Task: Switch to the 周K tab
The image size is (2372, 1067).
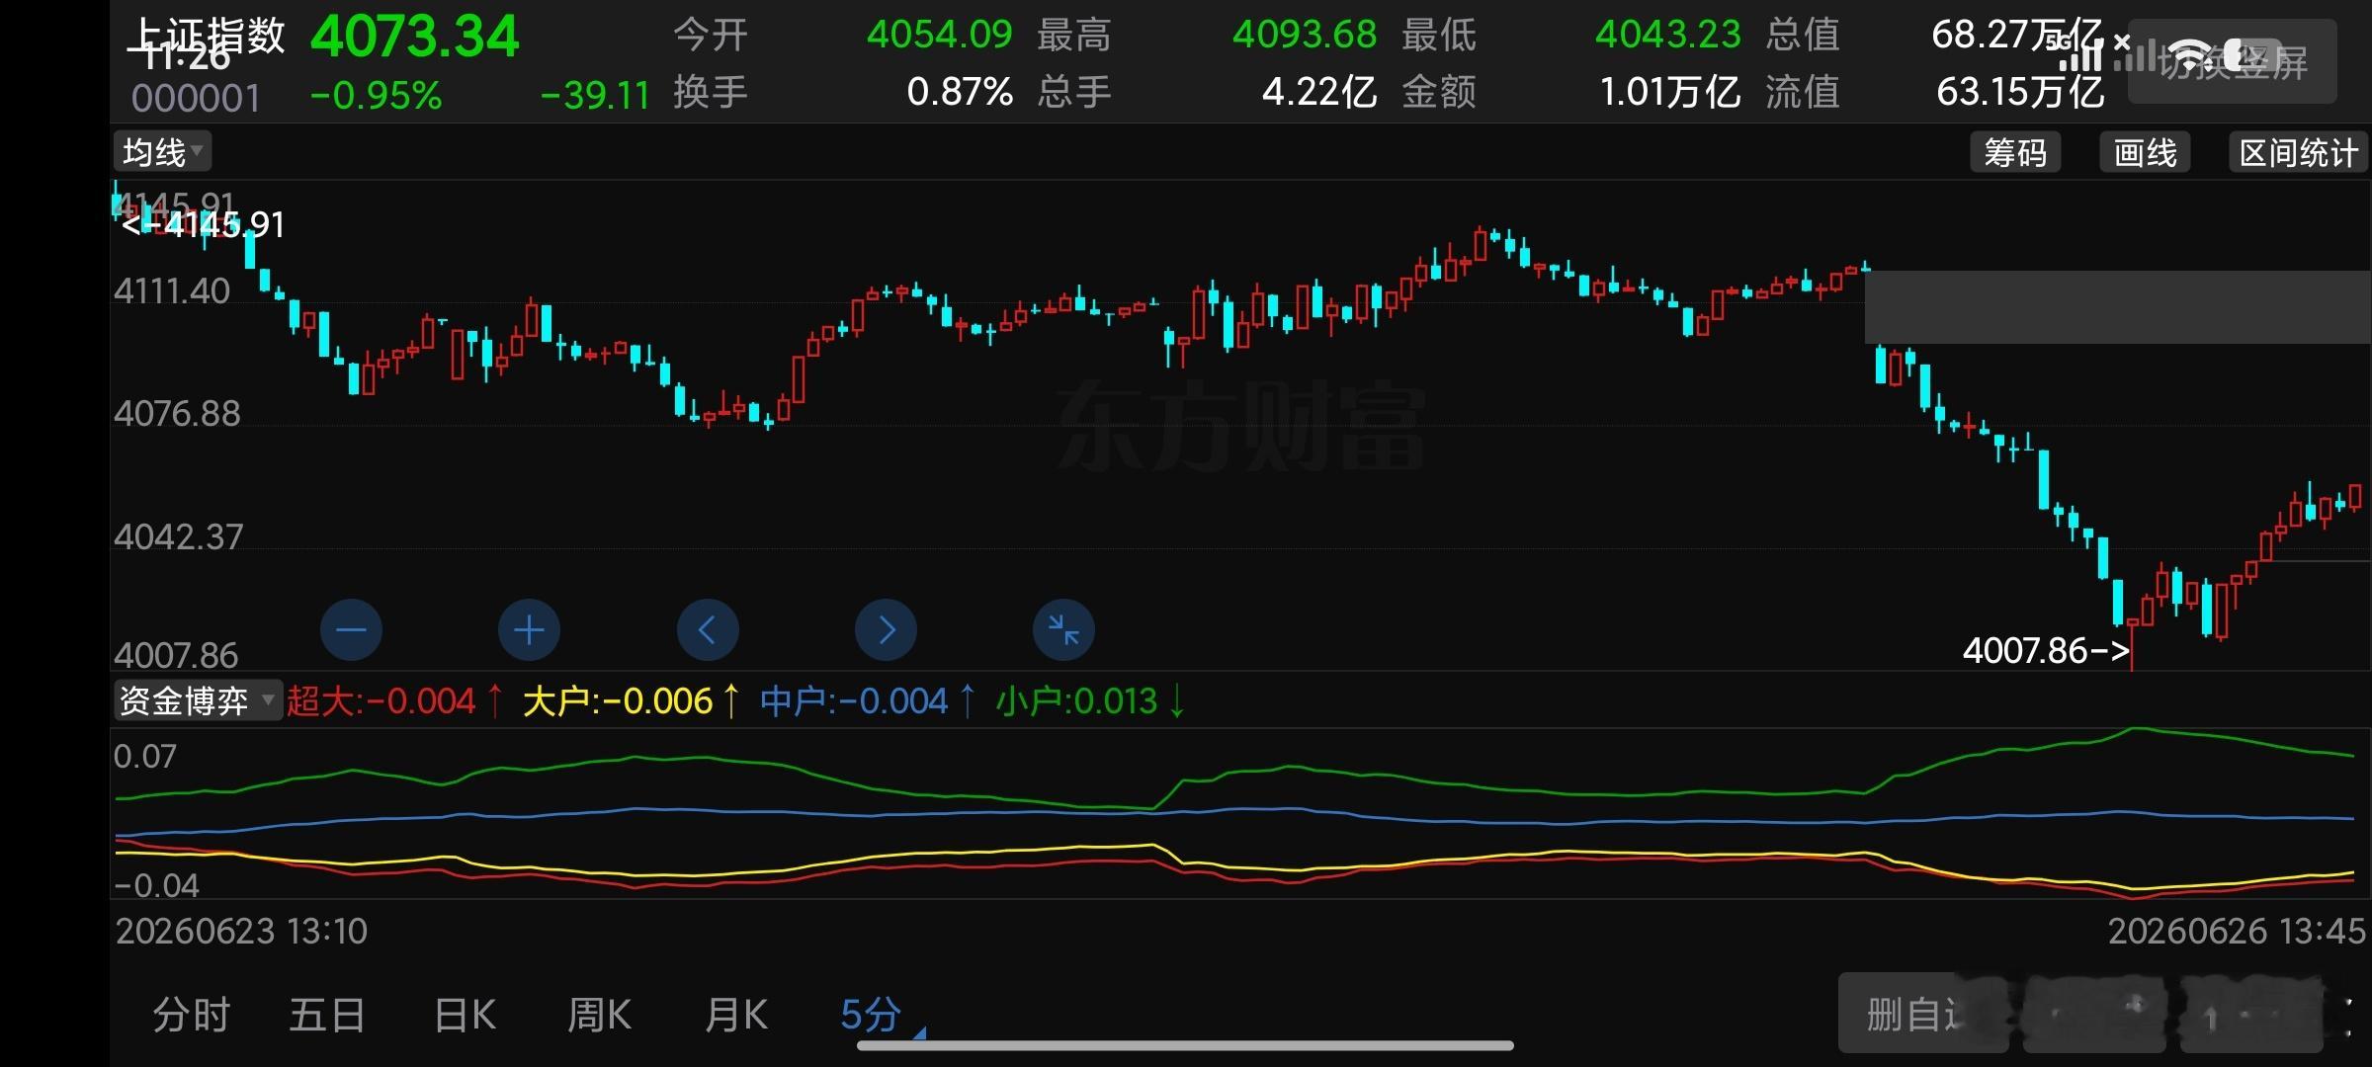Action: pos(599,1015)
